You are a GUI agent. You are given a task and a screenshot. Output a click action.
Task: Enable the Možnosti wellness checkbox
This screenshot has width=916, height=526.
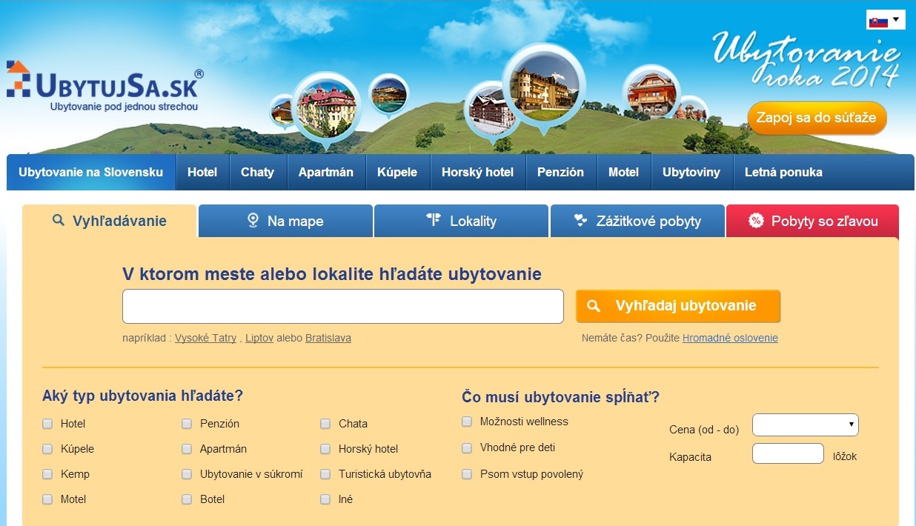point(467,422)
